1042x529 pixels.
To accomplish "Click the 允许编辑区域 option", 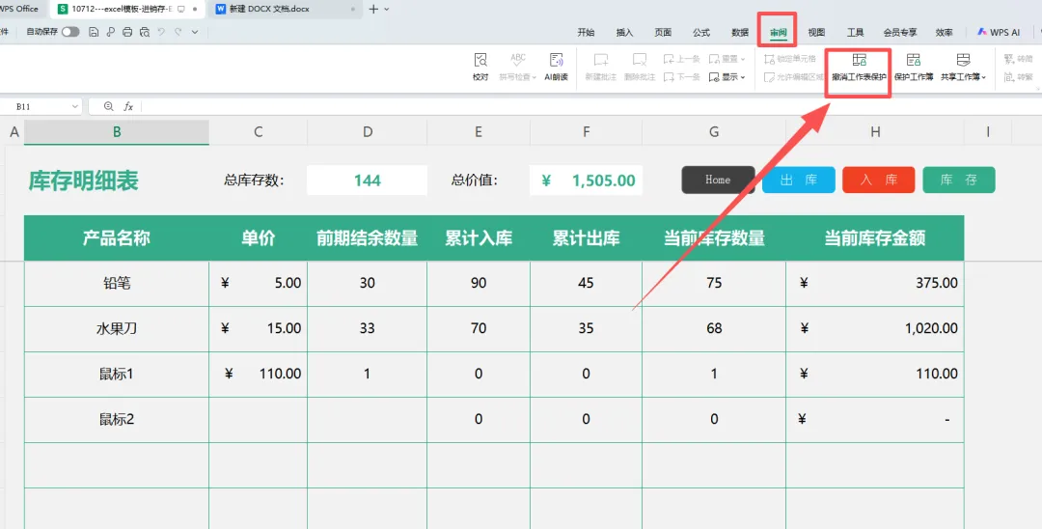I will [x=794, y=77].
